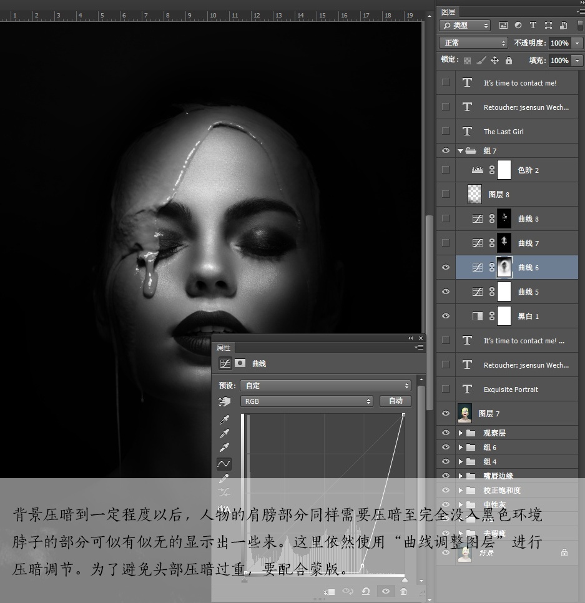Screen dimensions: 585x603
Task: Click the levels icon of 色阶 2 layer
Action: click(x=478, y=170)
